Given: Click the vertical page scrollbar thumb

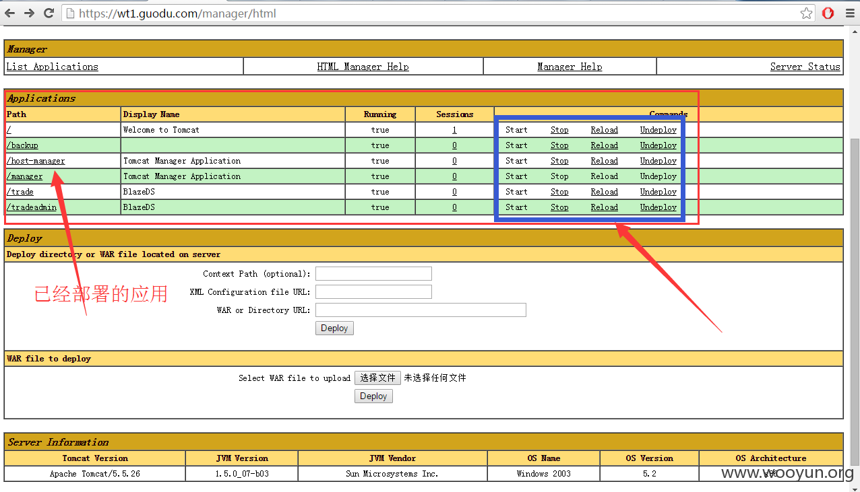Looking at the screenshot, I should tap(855, 303).
